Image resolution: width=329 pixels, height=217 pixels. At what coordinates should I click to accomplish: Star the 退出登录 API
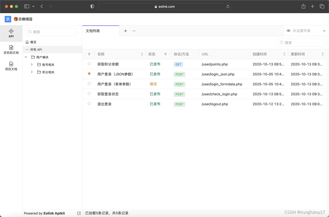[x=89, y=103]
